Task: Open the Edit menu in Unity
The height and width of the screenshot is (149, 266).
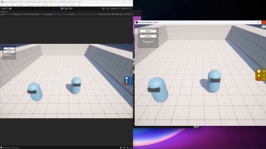Action: 7,5
